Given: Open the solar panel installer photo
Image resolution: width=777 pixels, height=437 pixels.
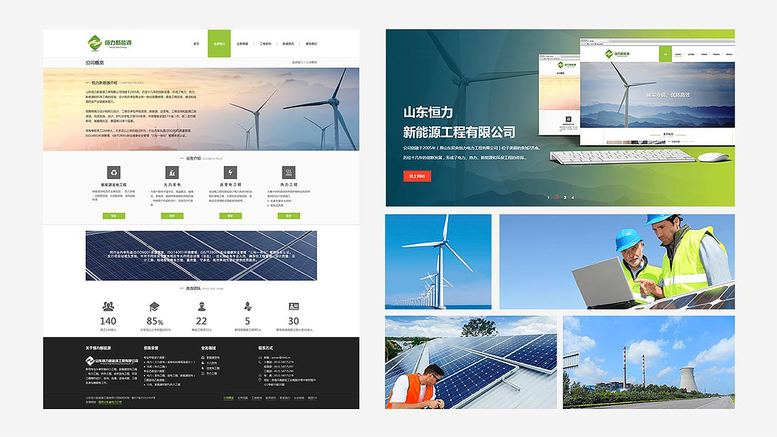Looking at the screenshot, I should 470,362.
